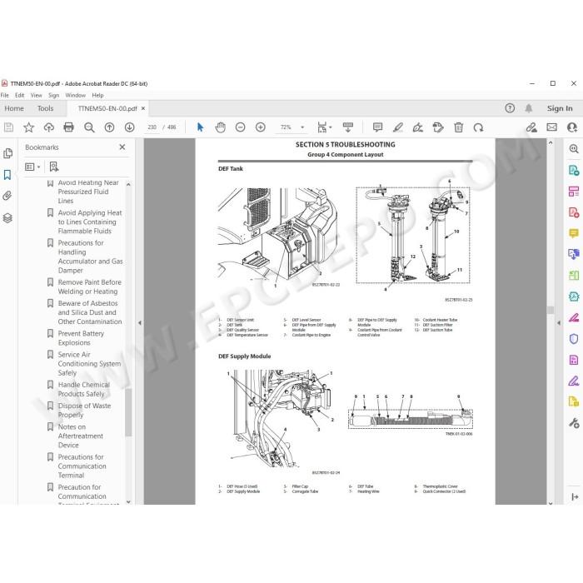Click the Save file icon

8,127
